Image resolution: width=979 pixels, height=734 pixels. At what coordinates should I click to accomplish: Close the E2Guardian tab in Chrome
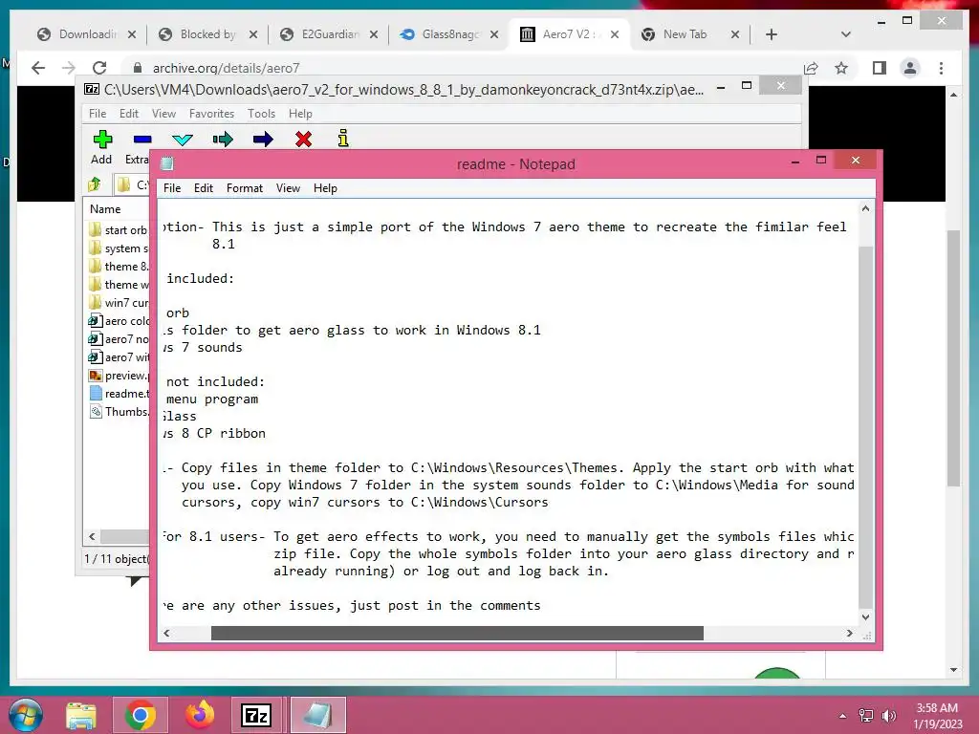(374, 34)
